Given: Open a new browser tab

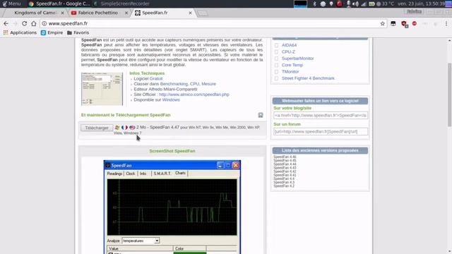Looking at the screenshot, I should point(203,13).
